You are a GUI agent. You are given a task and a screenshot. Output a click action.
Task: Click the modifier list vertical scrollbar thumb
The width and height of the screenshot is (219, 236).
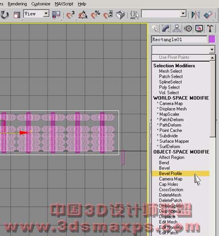(x=212, y=98)
